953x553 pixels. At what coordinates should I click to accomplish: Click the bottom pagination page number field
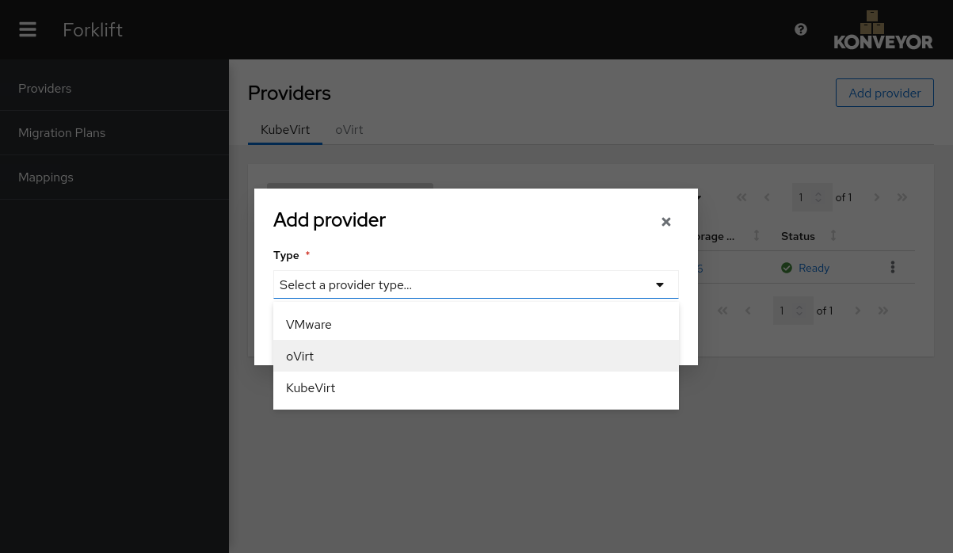[x=793, y=311]
